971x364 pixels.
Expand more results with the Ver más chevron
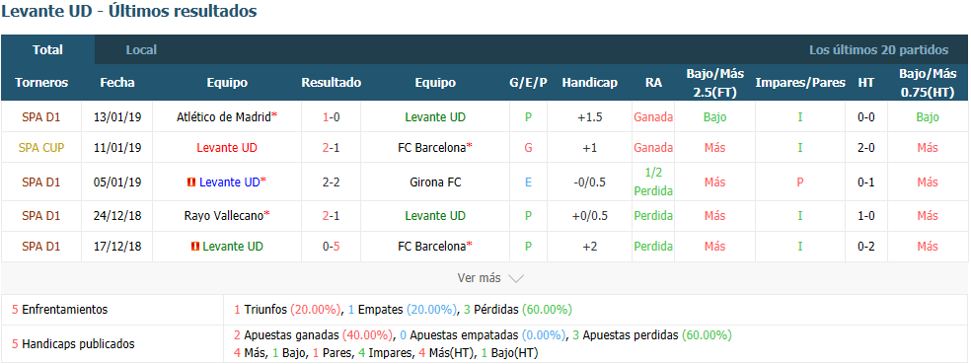(x=516, y=278)
